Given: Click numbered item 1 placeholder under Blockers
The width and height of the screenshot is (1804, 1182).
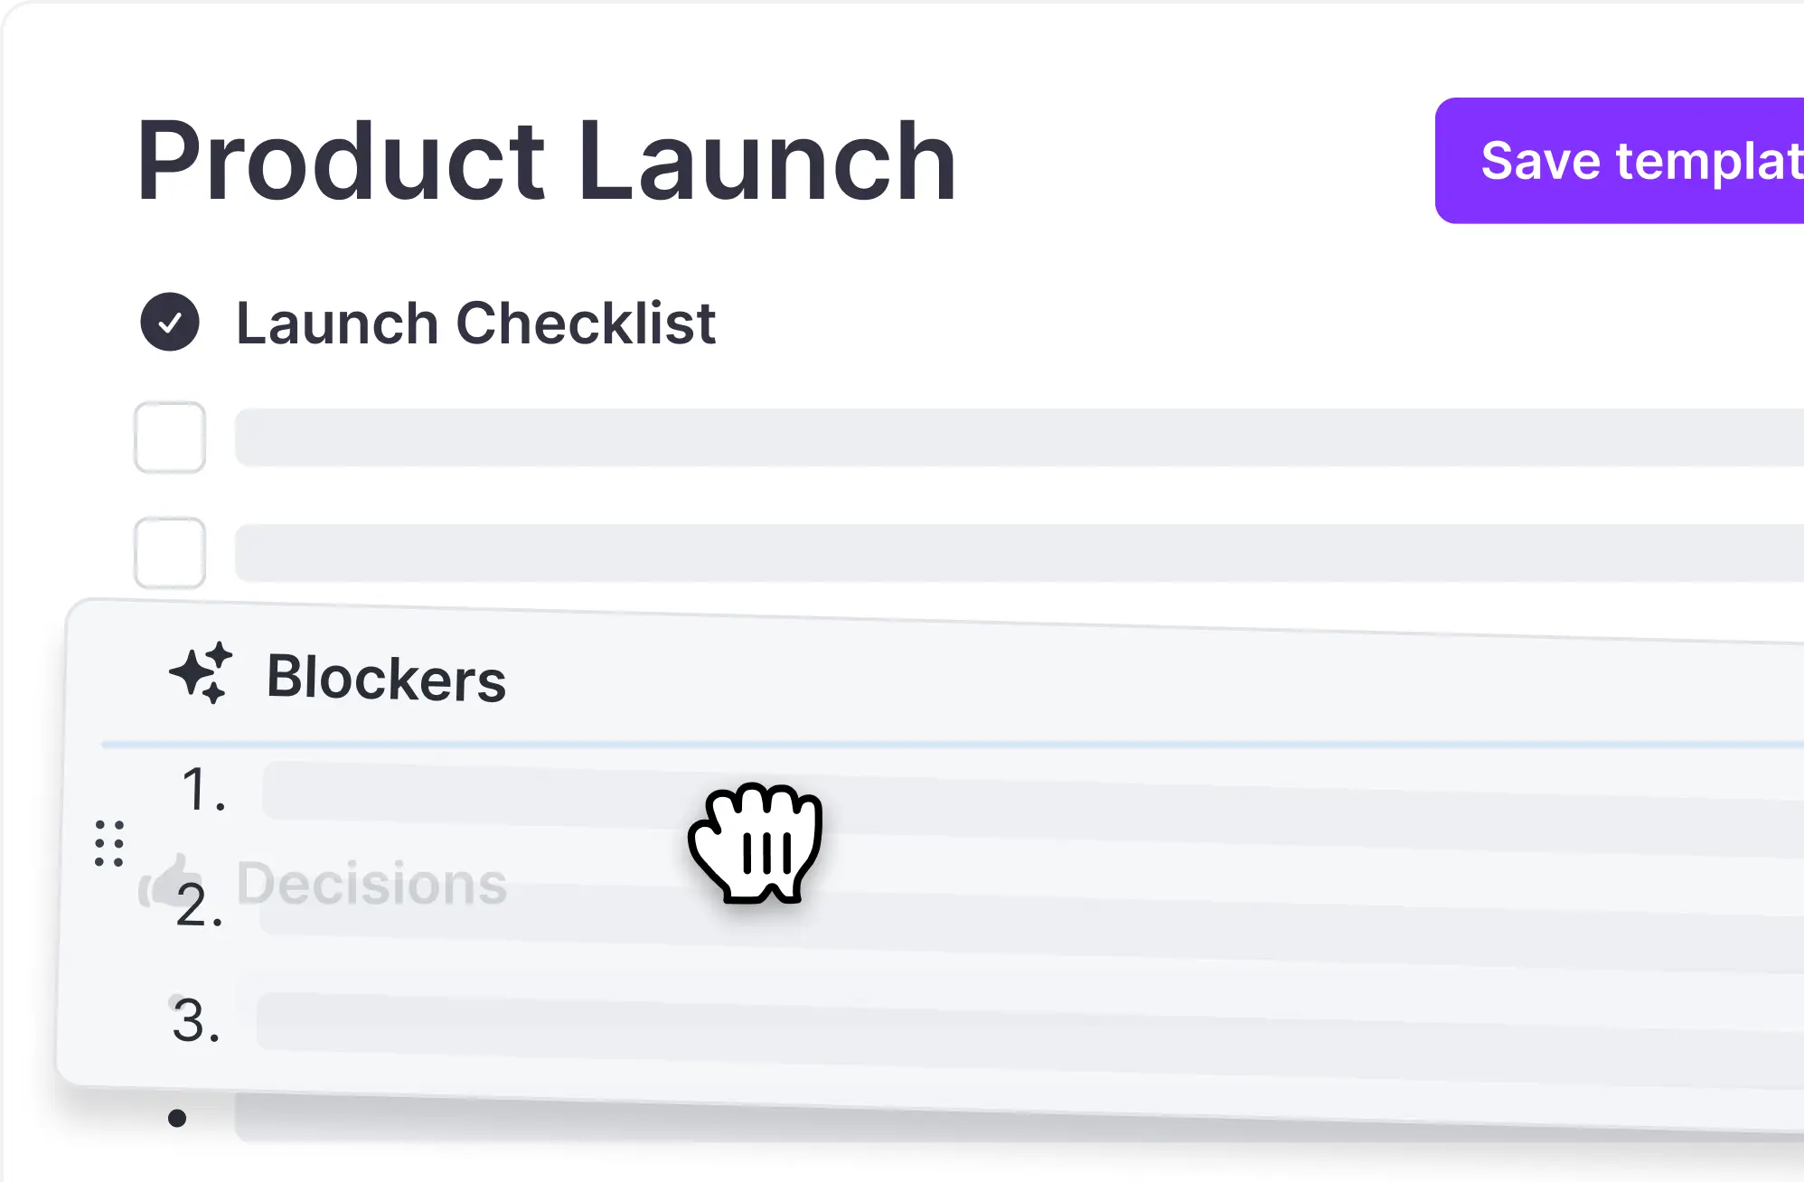Looking at the screenshot, I should pos(1033,801).
